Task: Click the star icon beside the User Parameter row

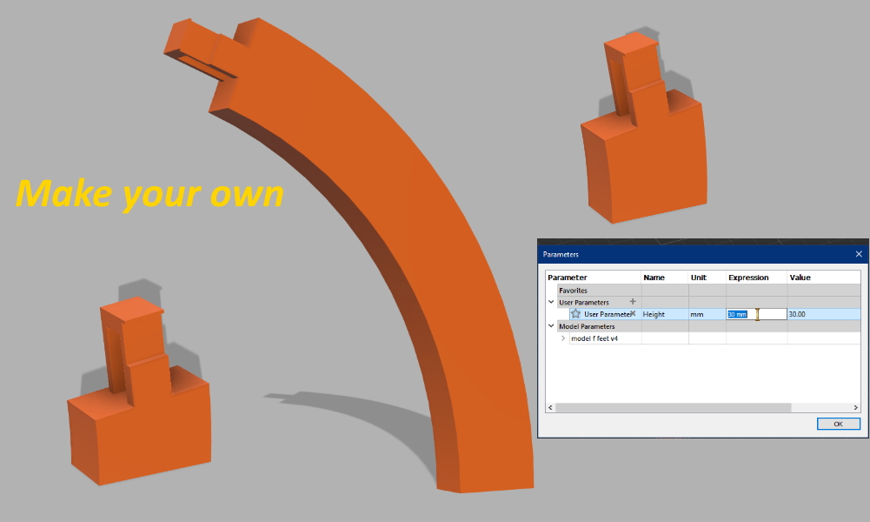Action: (576, 314)
